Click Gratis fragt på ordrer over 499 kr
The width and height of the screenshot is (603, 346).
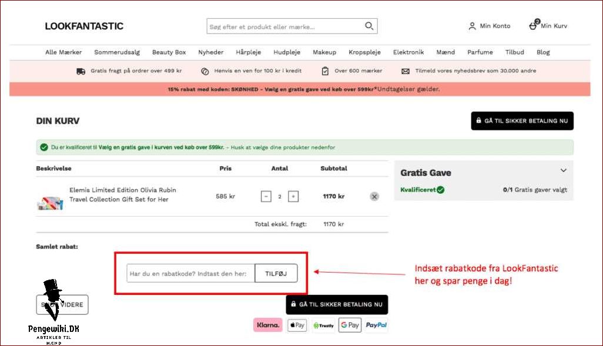click(136, 70)
